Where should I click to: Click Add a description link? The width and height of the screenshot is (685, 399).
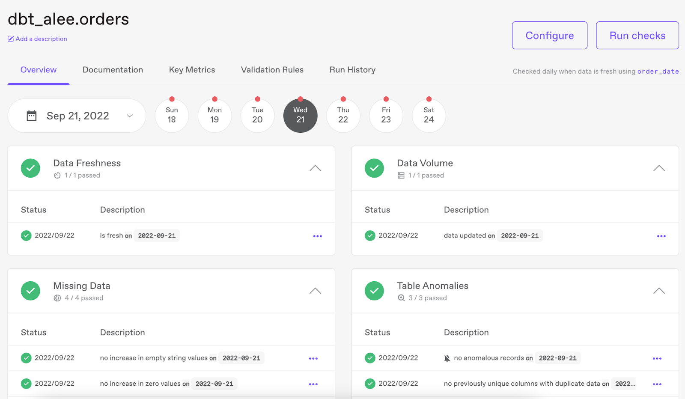click(41, 39)
